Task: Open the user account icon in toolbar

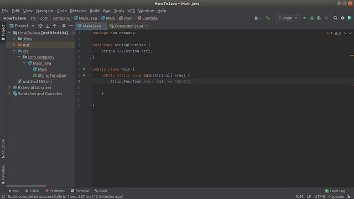Action: pyautogui.click(x=257, y=18)
